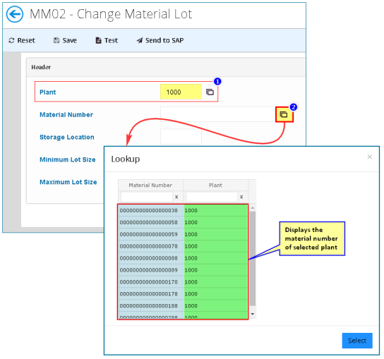Click the Material Number filter box
The height and width of the screenshot is (359, 384).
pos(147,197)
